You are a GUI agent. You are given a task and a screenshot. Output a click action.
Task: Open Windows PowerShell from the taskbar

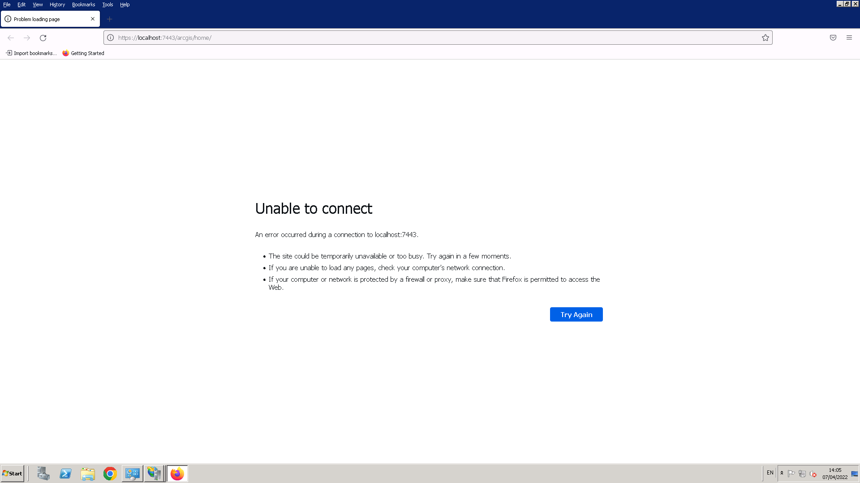pyautogui.click(x=65, y=473)
